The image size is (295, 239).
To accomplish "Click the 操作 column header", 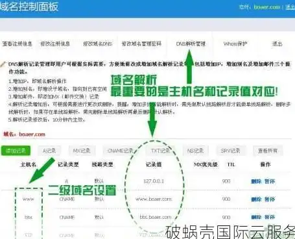I will (265, 164).
